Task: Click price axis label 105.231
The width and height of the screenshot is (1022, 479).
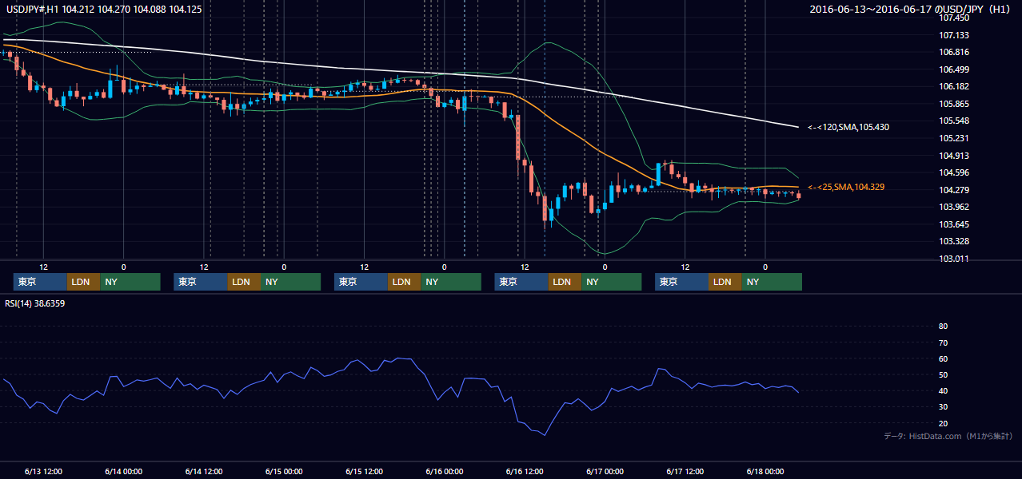Action: [954, 138]
